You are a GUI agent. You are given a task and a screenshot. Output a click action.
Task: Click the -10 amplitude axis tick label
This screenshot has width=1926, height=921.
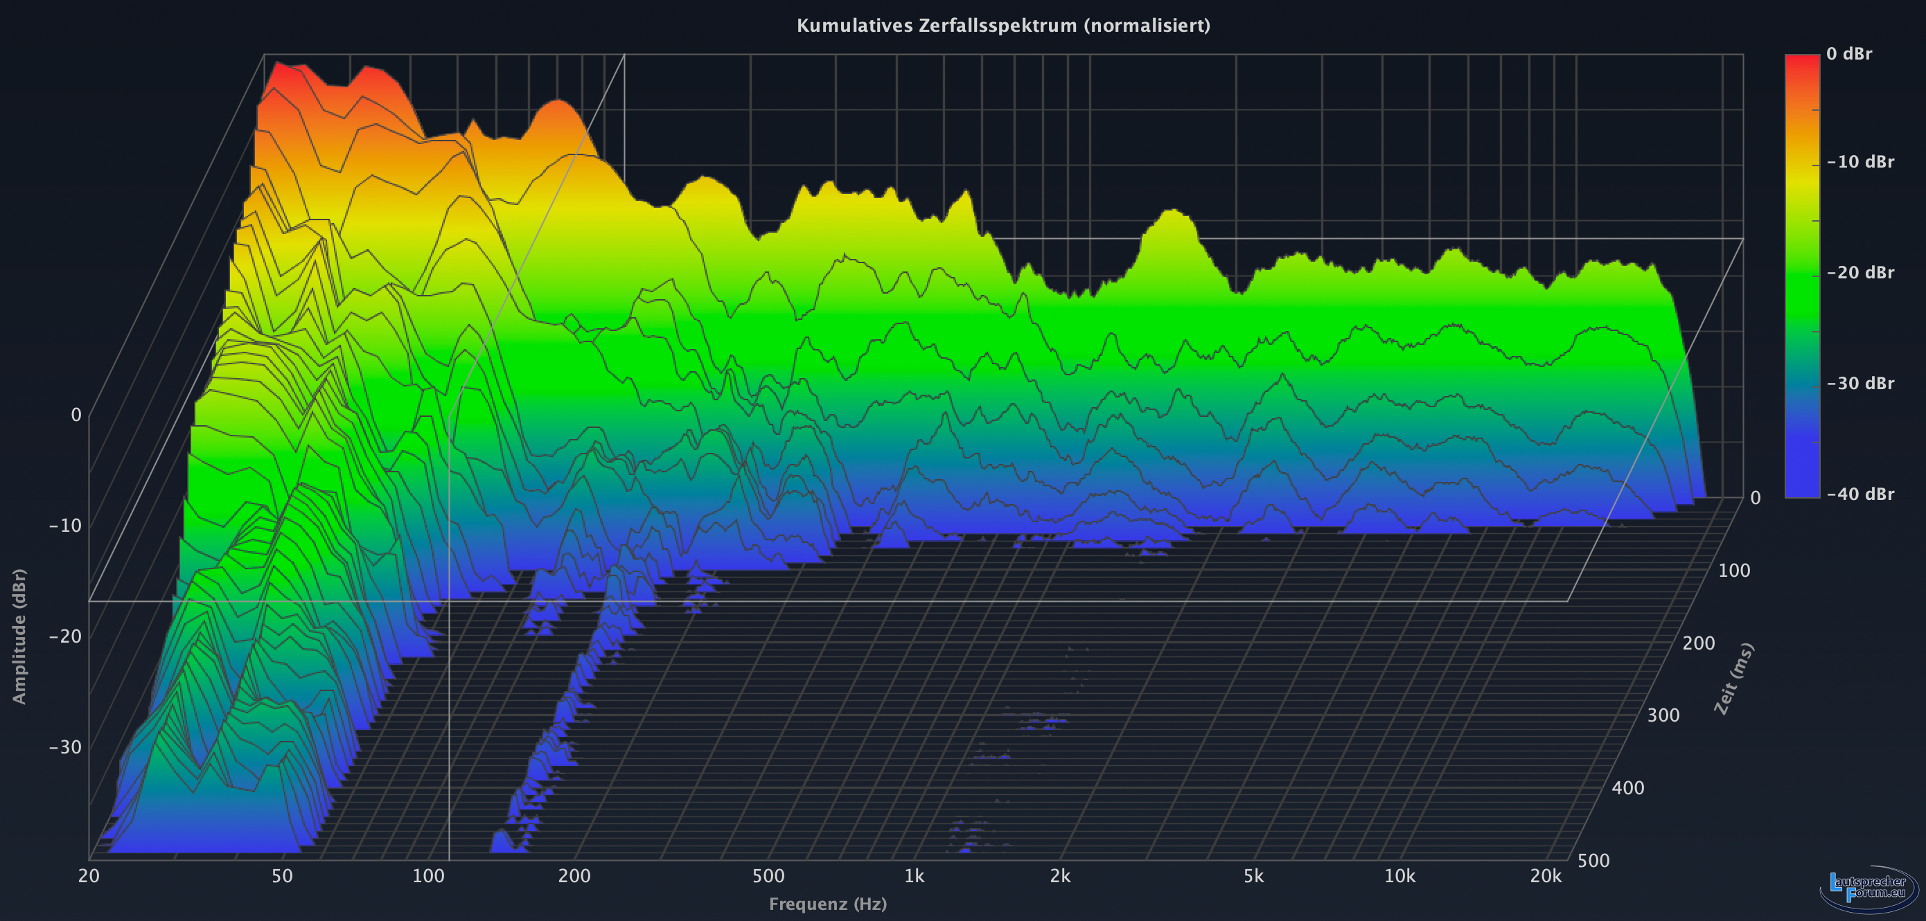click(x=65, y=526)
